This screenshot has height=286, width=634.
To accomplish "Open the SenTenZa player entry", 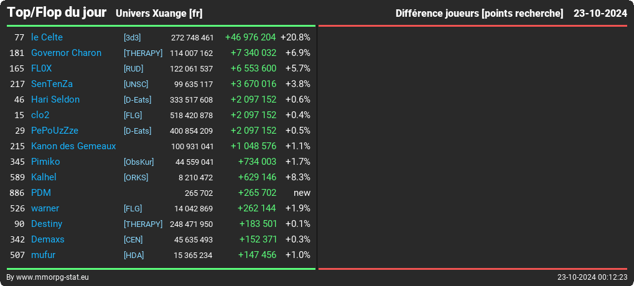I will [x=52, y=84].
